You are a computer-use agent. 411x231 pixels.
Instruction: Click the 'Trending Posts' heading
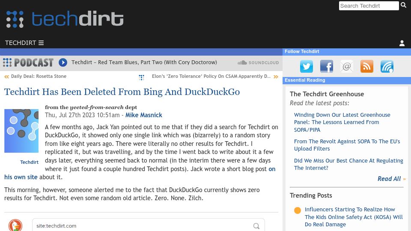[311, 195]
